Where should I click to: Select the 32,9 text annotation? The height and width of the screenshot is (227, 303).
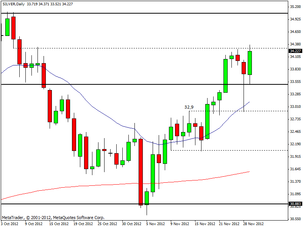coord(189,107)
